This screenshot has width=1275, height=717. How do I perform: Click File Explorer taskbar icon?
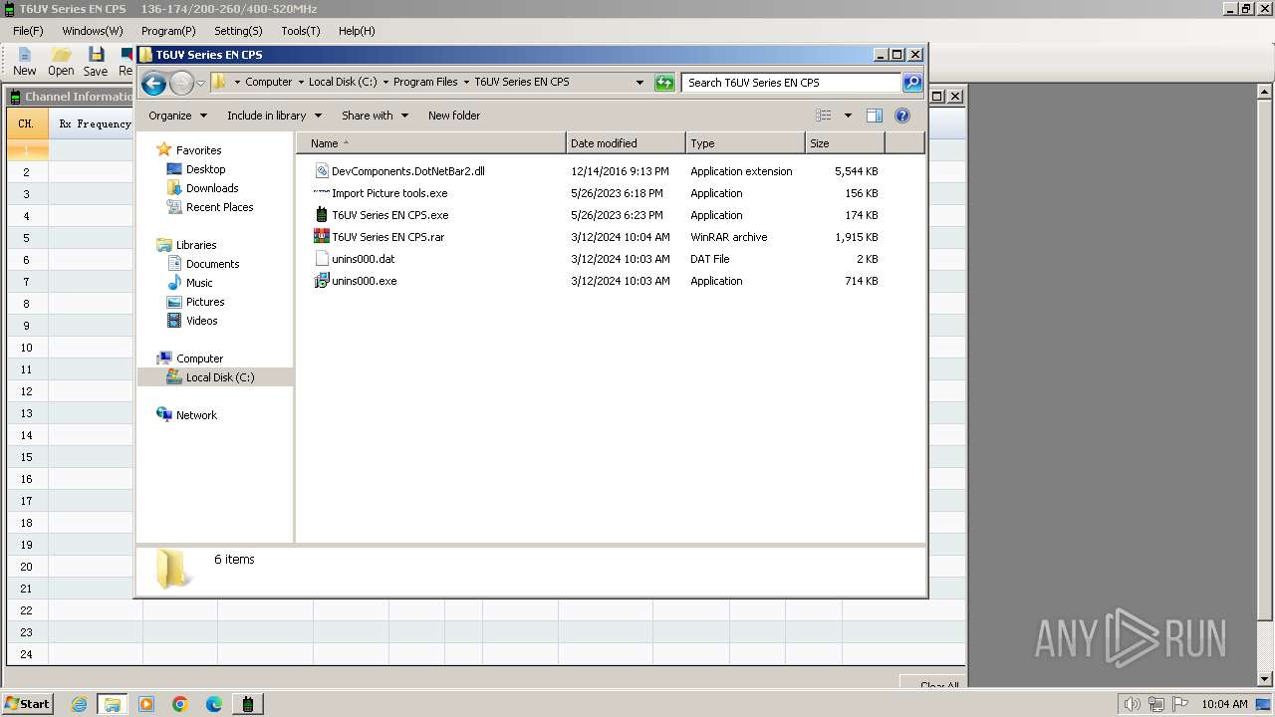[113, 704]
